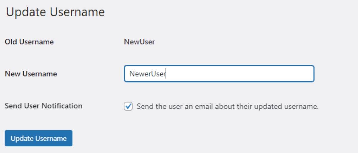Click the Old Username label
The image size is (358, 153).
click(x=29, y=42)
